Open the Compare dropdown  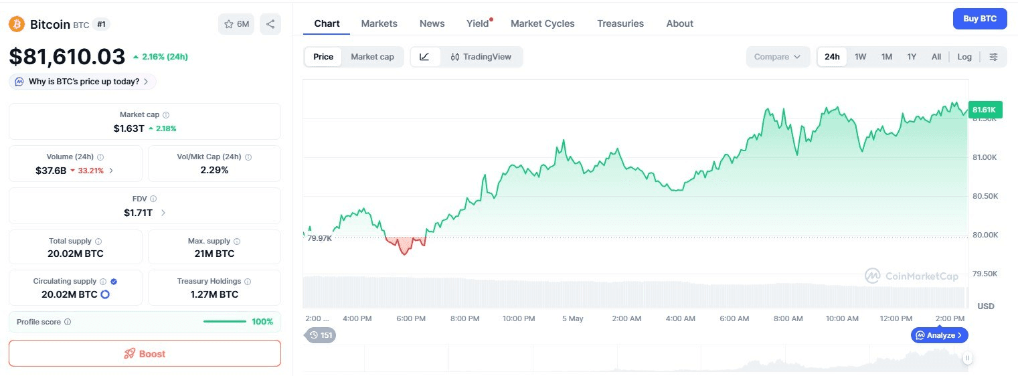[778, 57]
